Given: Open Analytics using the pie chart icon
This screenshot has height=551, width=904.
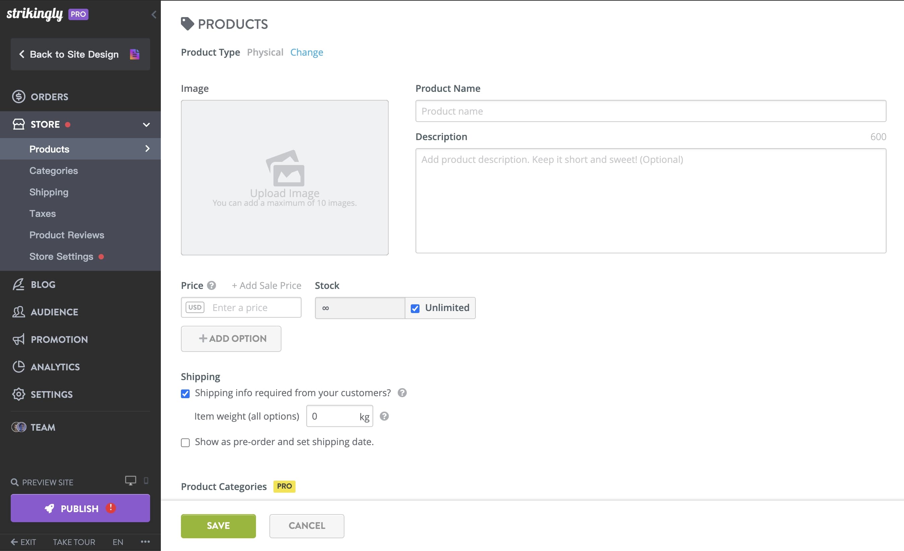Looking at the screenshot, I should point(18,367).
